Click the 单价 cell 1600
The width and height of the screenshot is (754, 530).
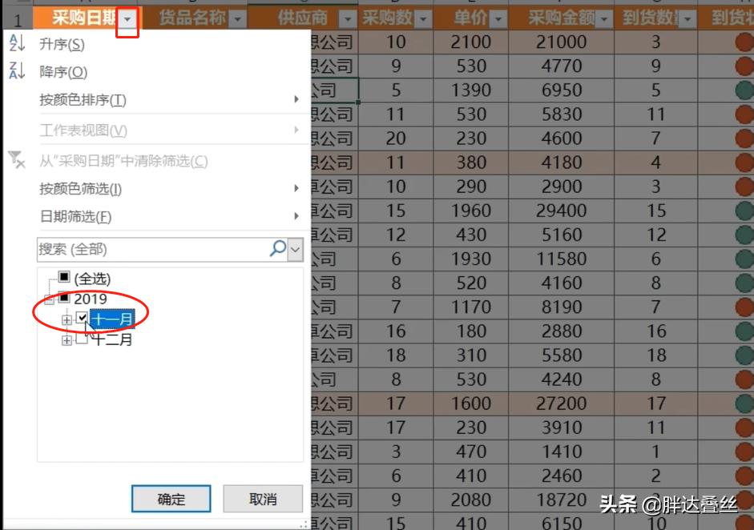471,404
